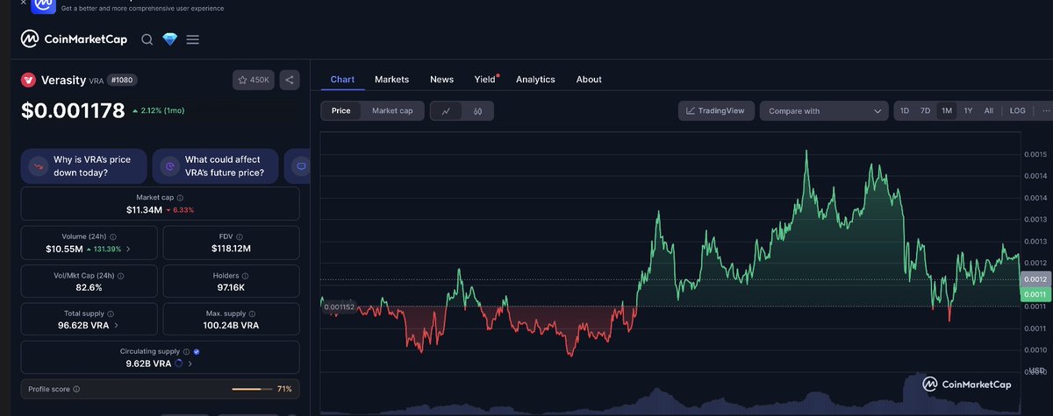Click the $11.34M market cap value
Screen dimensions: 1053x416
(x=143, y=210)
